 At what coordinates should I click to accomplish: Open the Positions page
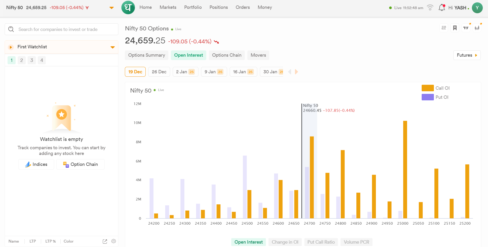pos(219,7)
